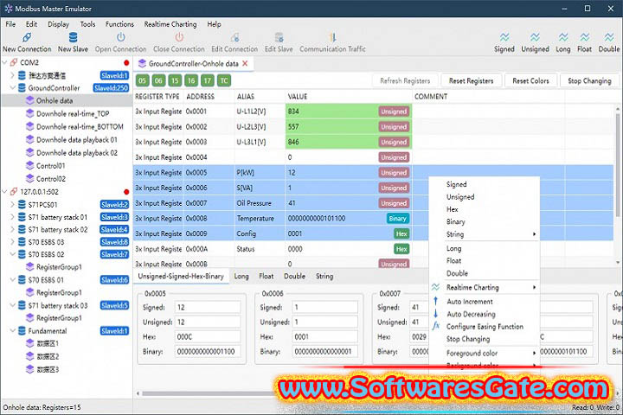Click the Reset Registers button
The height and width of the screenshot is (415, 623).
coord(472,80)
